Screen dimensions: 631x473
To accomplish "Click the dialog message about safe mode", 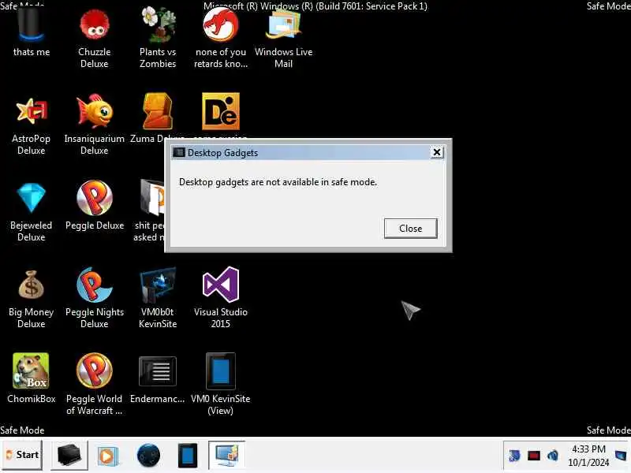I will click(x=278, y=182).
